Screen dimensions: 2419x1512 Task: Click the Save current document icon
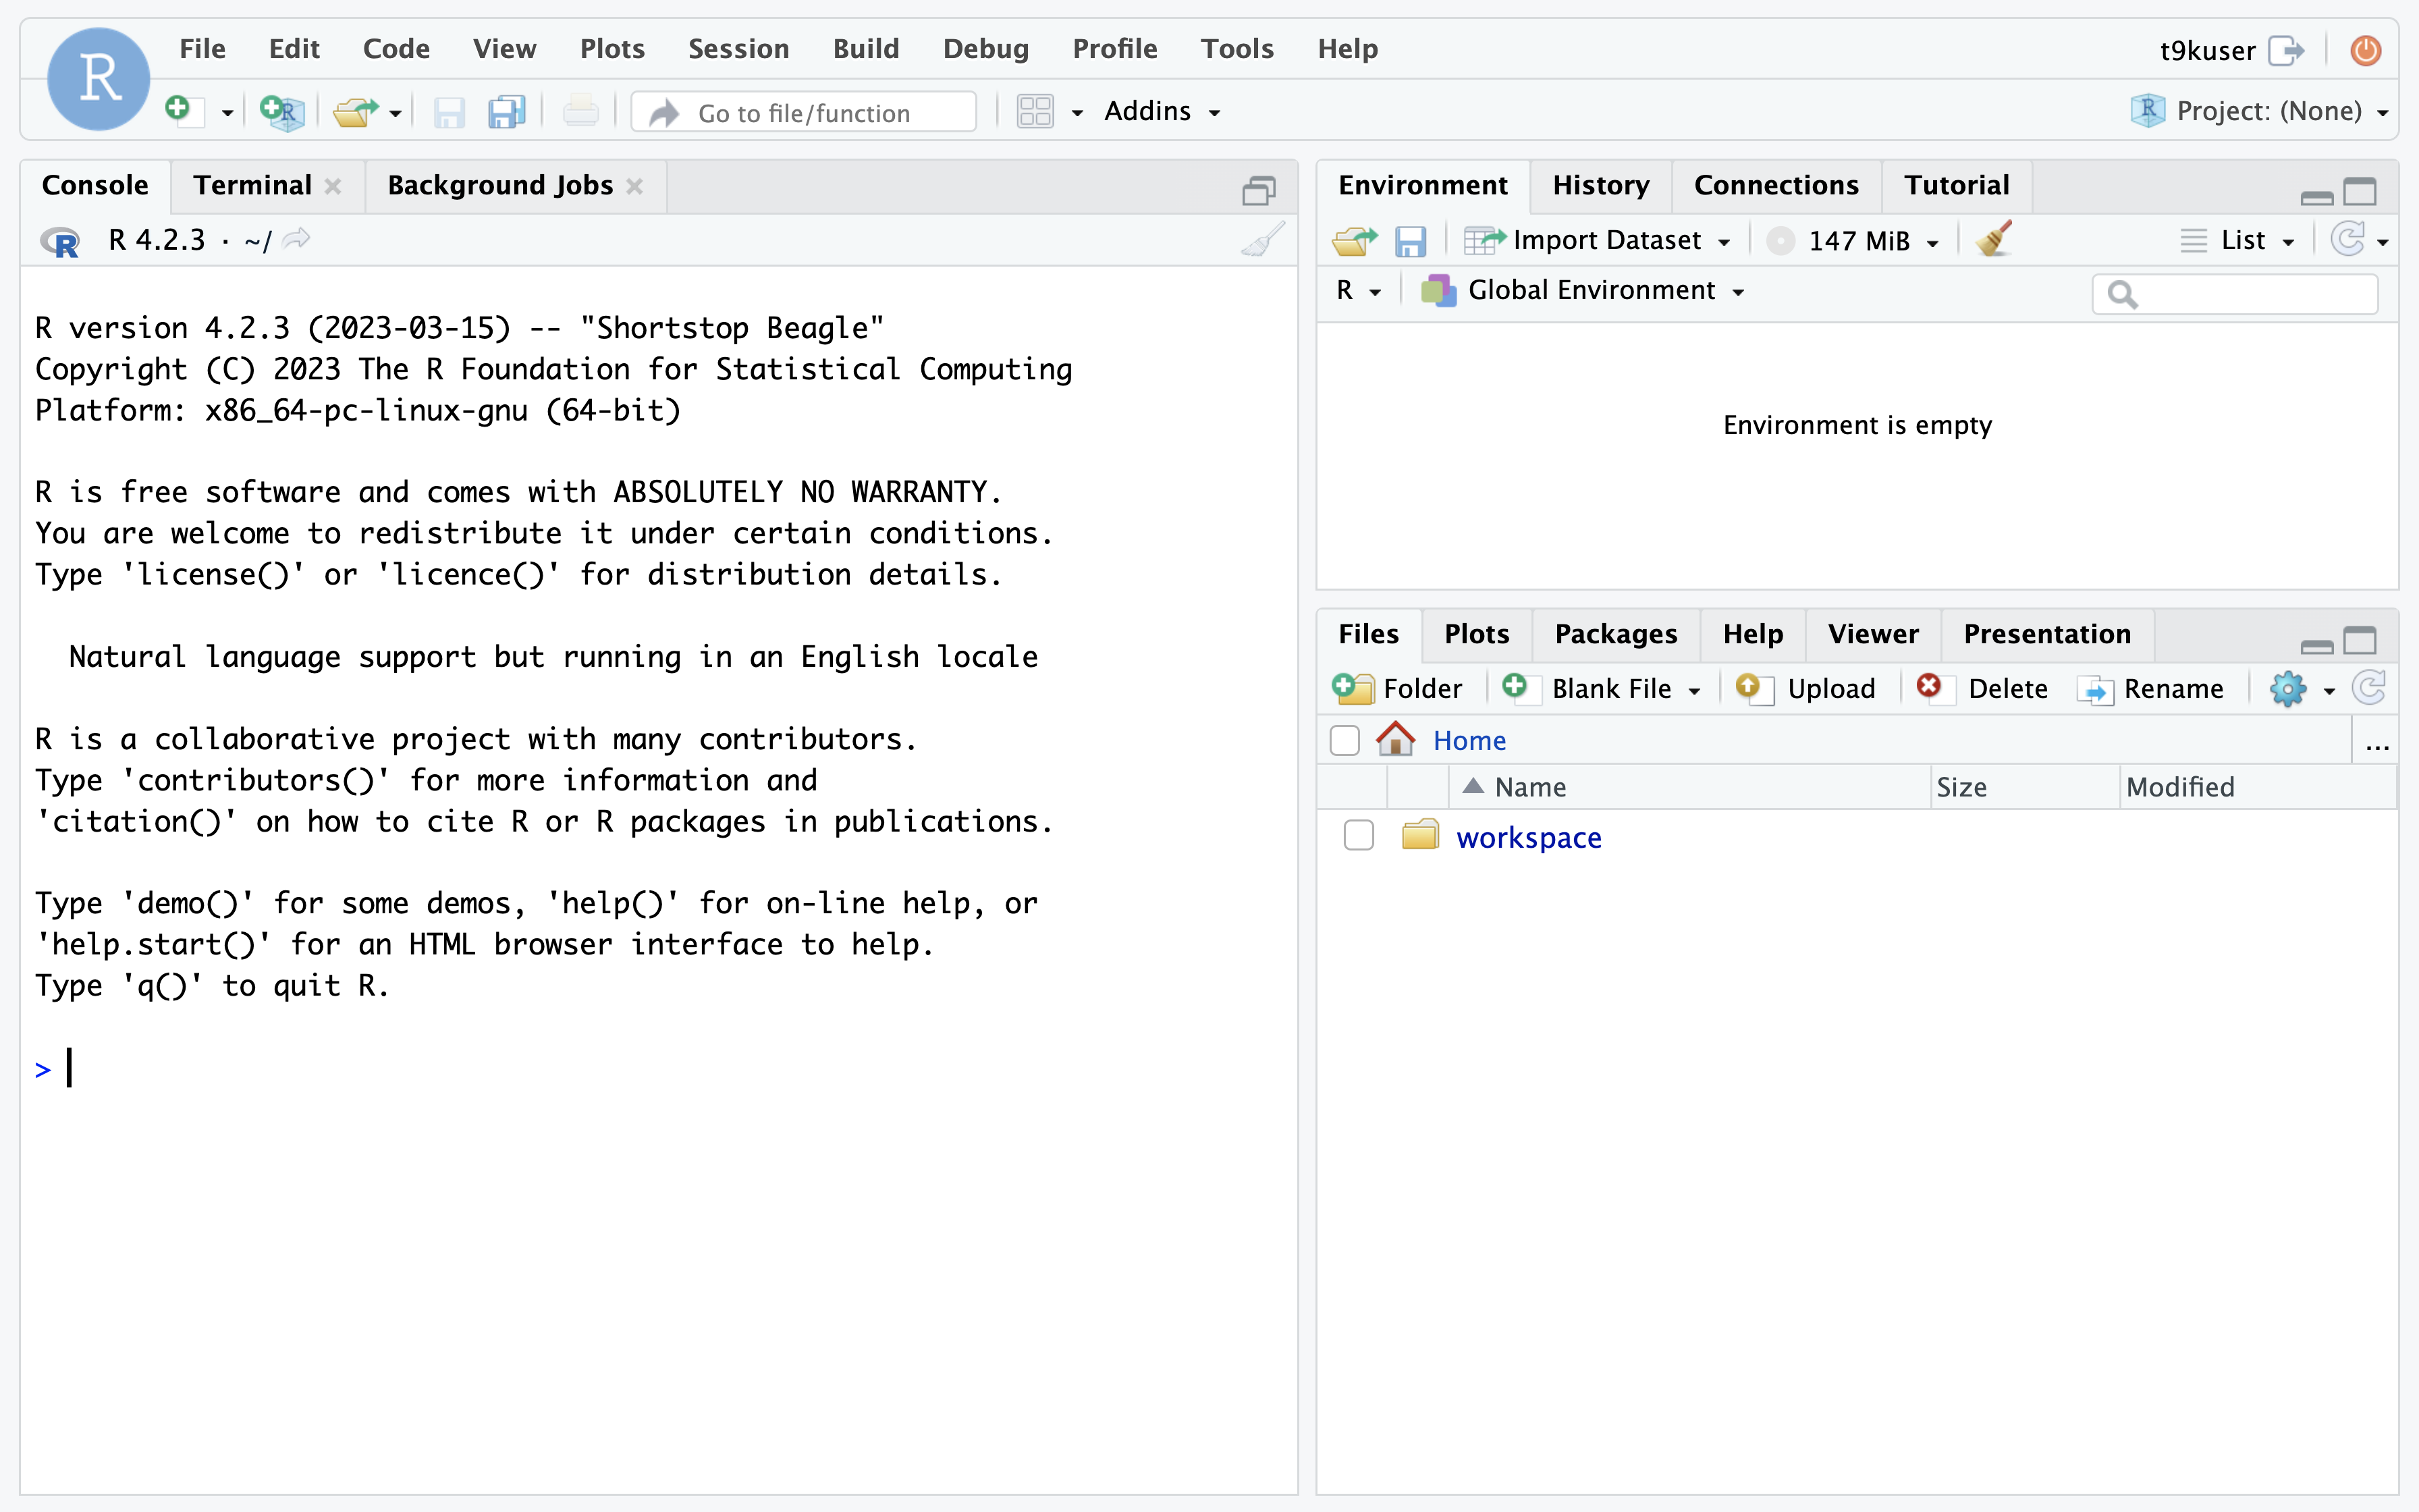pyautogui.click(x=449, y=111)
